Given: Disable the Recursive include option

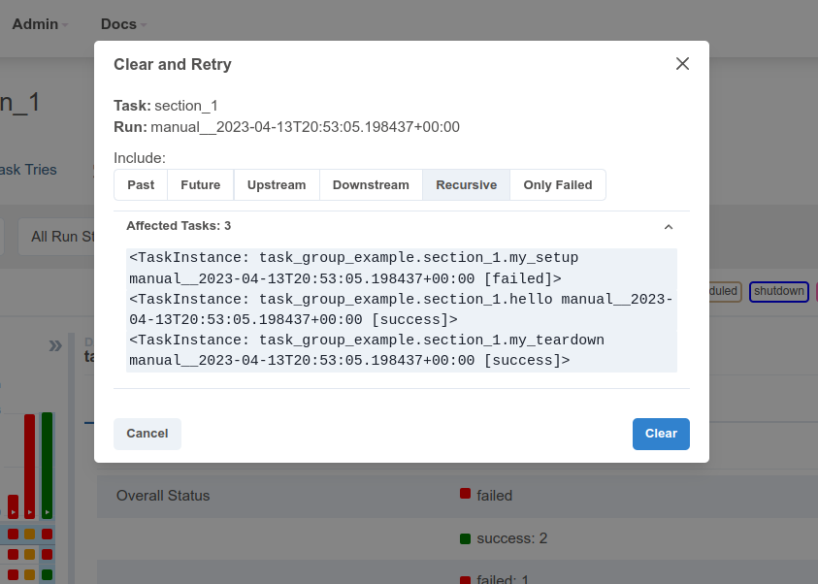Looking at the screenshot, I should point(467,185).
